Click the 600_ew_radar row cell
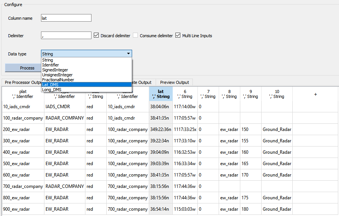339x216 pixels. [x=23, y=175]
